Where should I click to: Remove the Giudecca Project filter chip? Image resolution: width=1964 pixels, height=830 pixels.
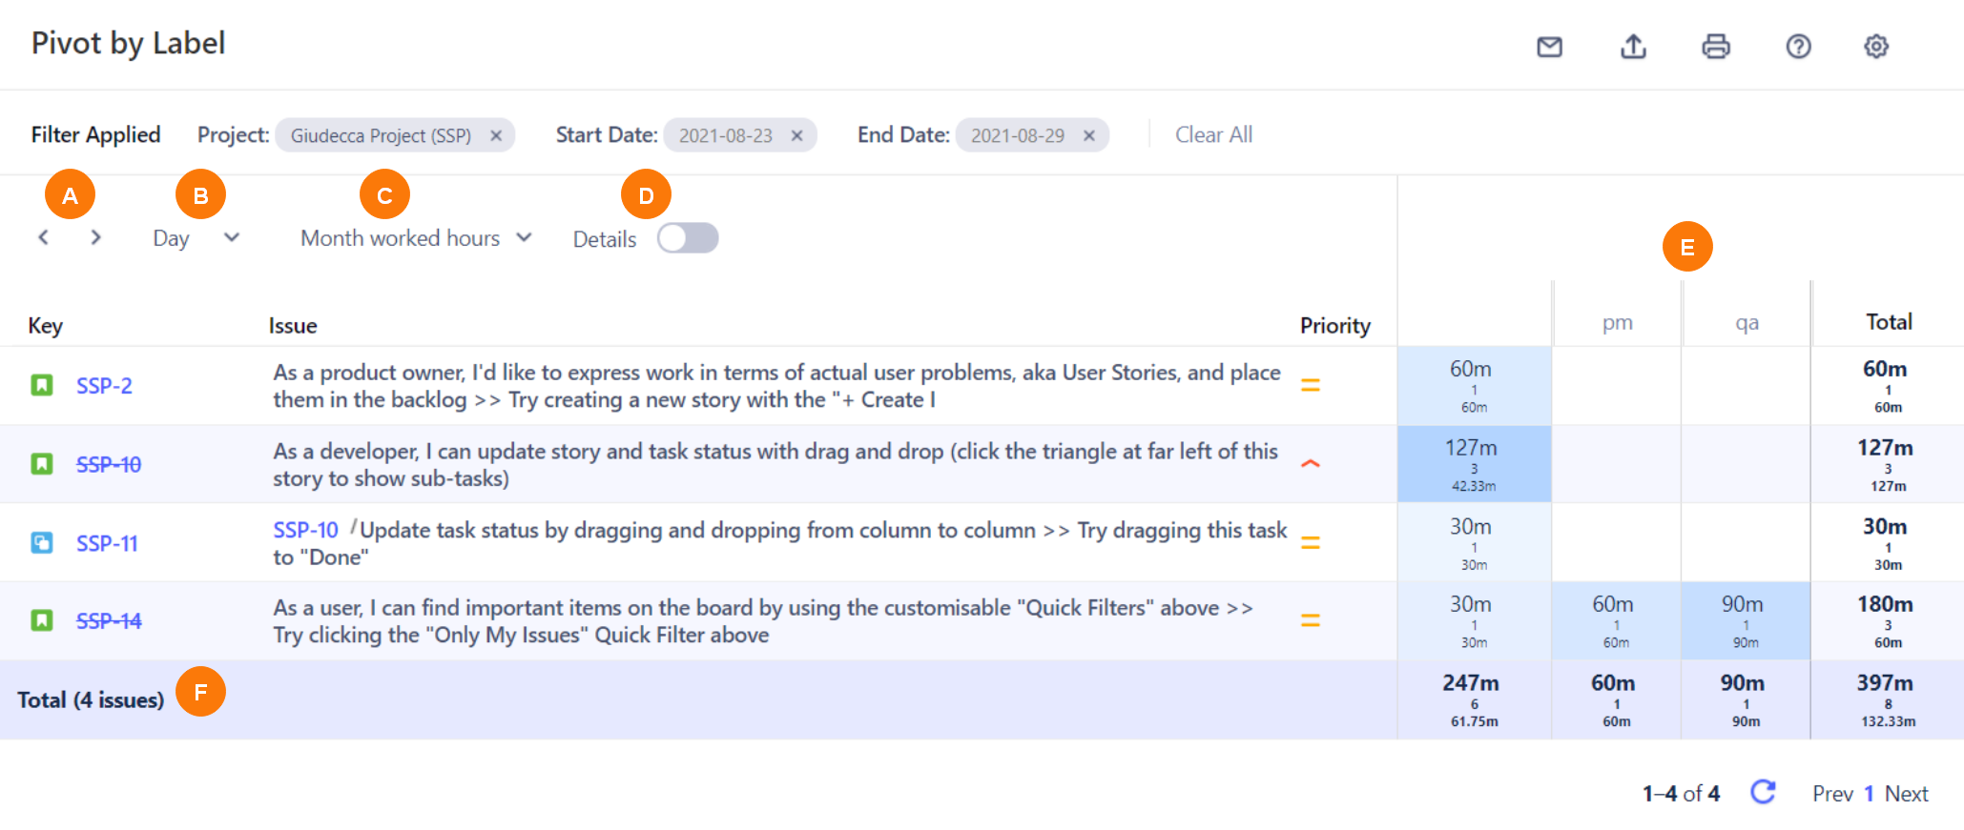[x=496, y=135]
